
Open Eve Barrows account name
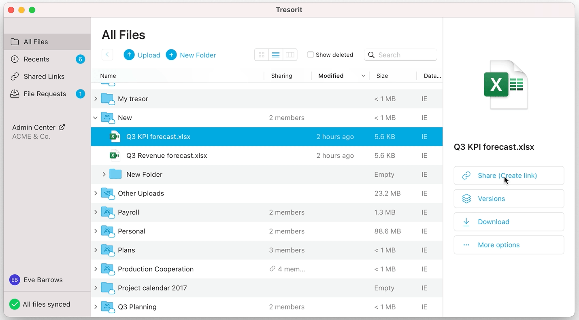coord(43,280)
